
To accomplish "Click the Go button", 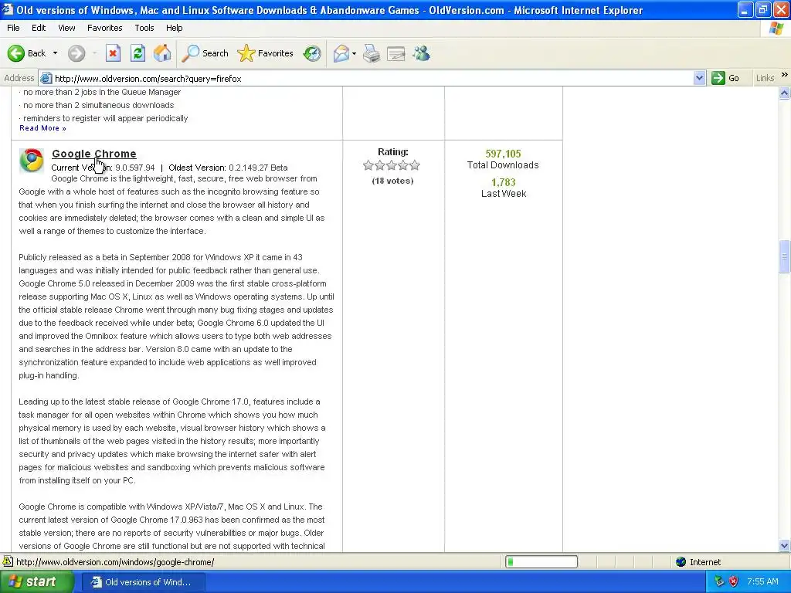I will pos(725,78).
